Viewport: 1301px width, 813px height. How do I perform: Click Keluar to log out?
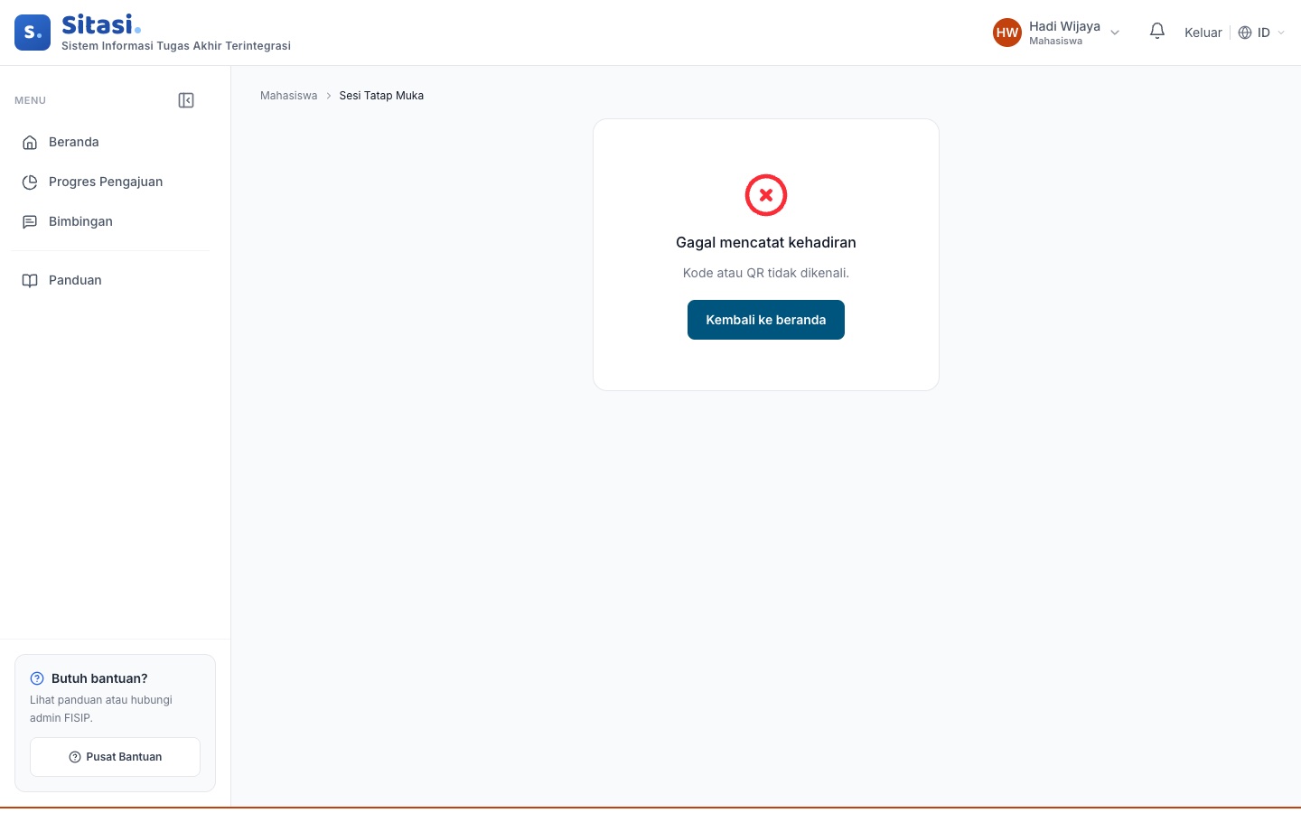[1203, 33]
